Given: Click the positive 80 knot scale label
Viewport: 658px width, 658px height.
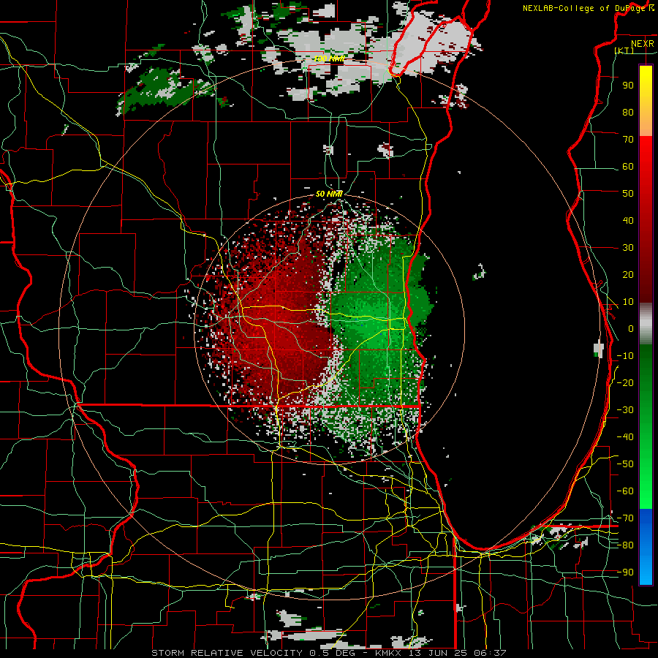Looking at the screenshot, I should pyautogui.click(x=628, y=112).
